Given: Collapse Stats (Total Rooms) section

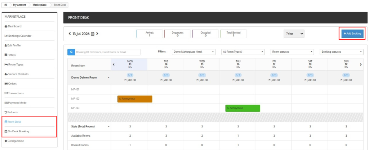Looking at the screenshot, I should [x=108, y=127].
